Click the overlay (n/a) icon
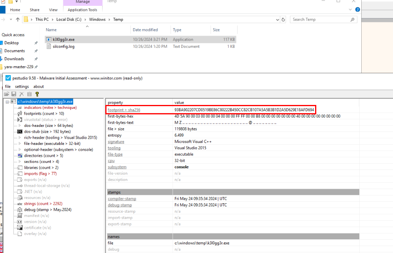Viewport: 393px width, 253px height. [x=20, y=234]
